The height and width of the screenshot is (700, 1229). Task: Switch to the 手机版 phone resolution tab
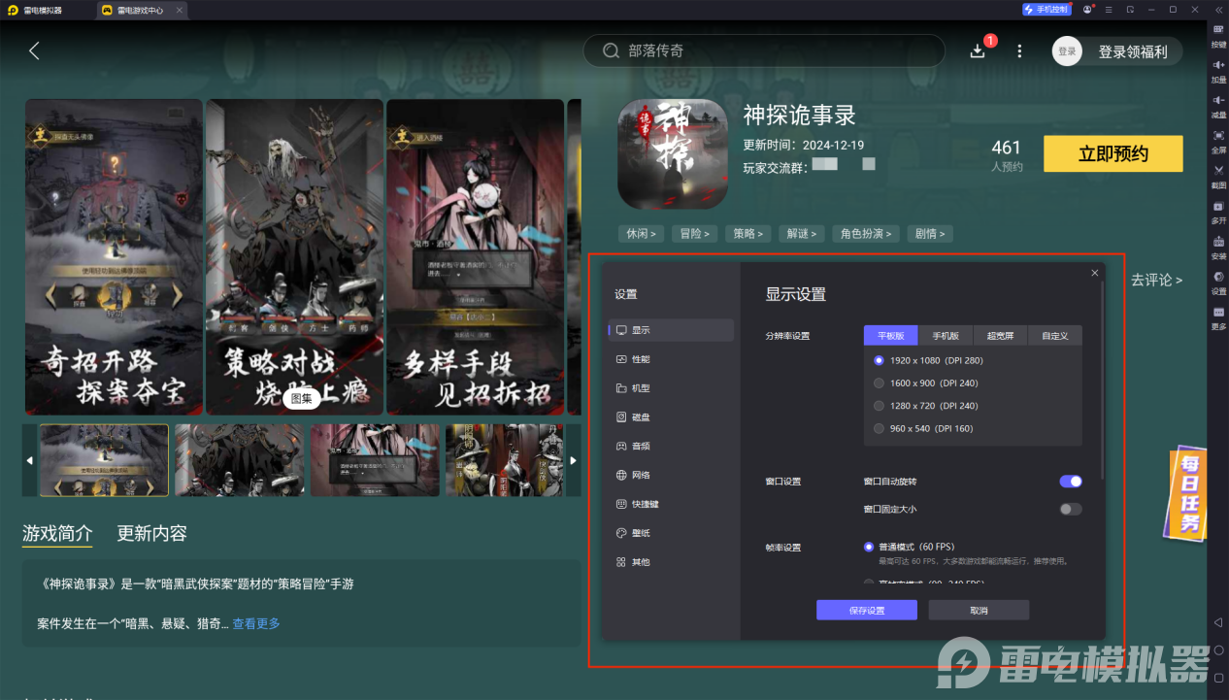coord(947,335)
